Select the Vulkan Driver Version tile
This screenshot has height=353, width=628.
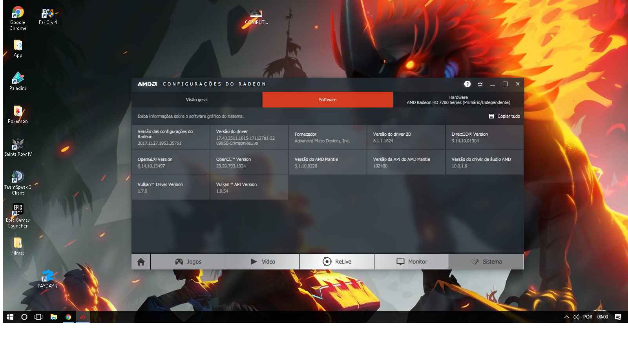pyautogui.click(x=171, y=187)
